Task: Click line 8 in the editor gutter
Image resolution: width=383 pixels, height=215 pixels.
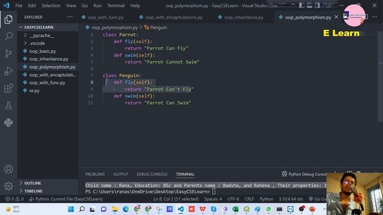Action: (x=92, y=82)
